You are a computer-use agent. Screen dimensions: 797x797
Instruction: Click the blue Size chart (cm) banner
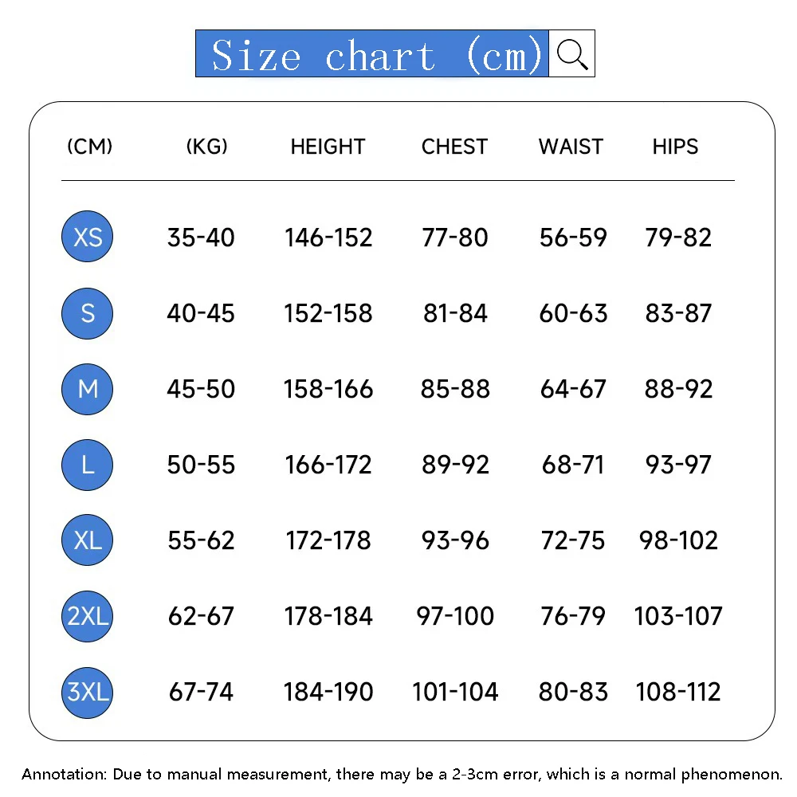pyautogui.click(x=372, y=53)
